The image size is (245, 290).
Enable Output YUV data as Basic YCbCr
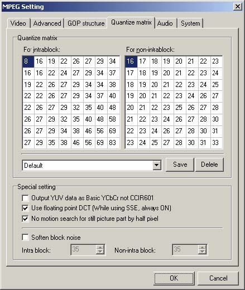pyautogui.click(x=25, y=198)
